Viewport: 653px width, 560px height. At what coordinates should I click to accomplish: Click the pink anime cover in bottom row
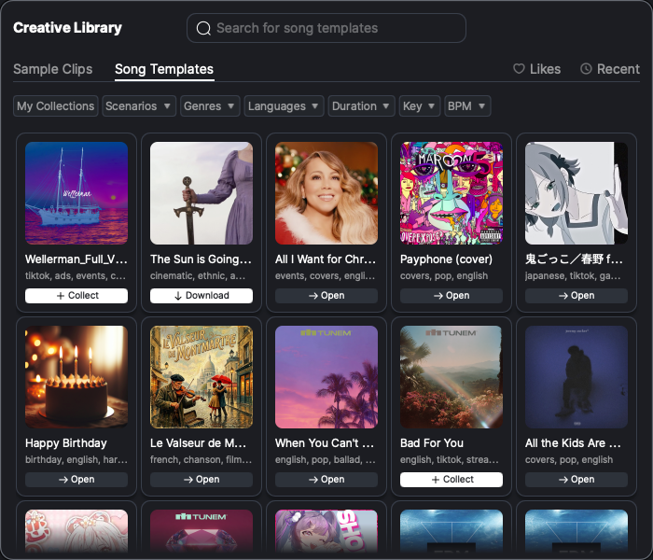(x=76, y=531)
